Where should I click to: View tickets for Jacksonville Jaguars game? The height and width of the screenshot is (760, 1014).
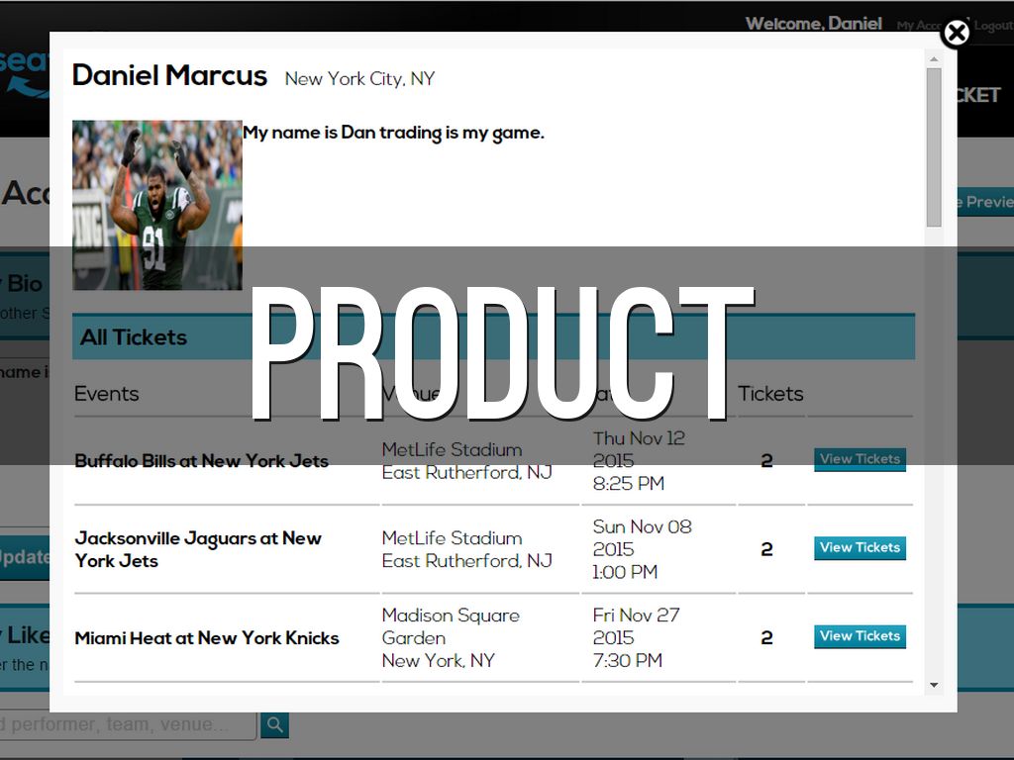point(860,547)
